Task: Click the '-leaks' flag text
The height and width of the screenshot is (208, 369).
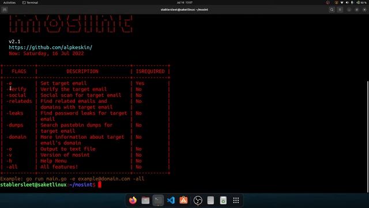Action: click(x=15, y=113)
